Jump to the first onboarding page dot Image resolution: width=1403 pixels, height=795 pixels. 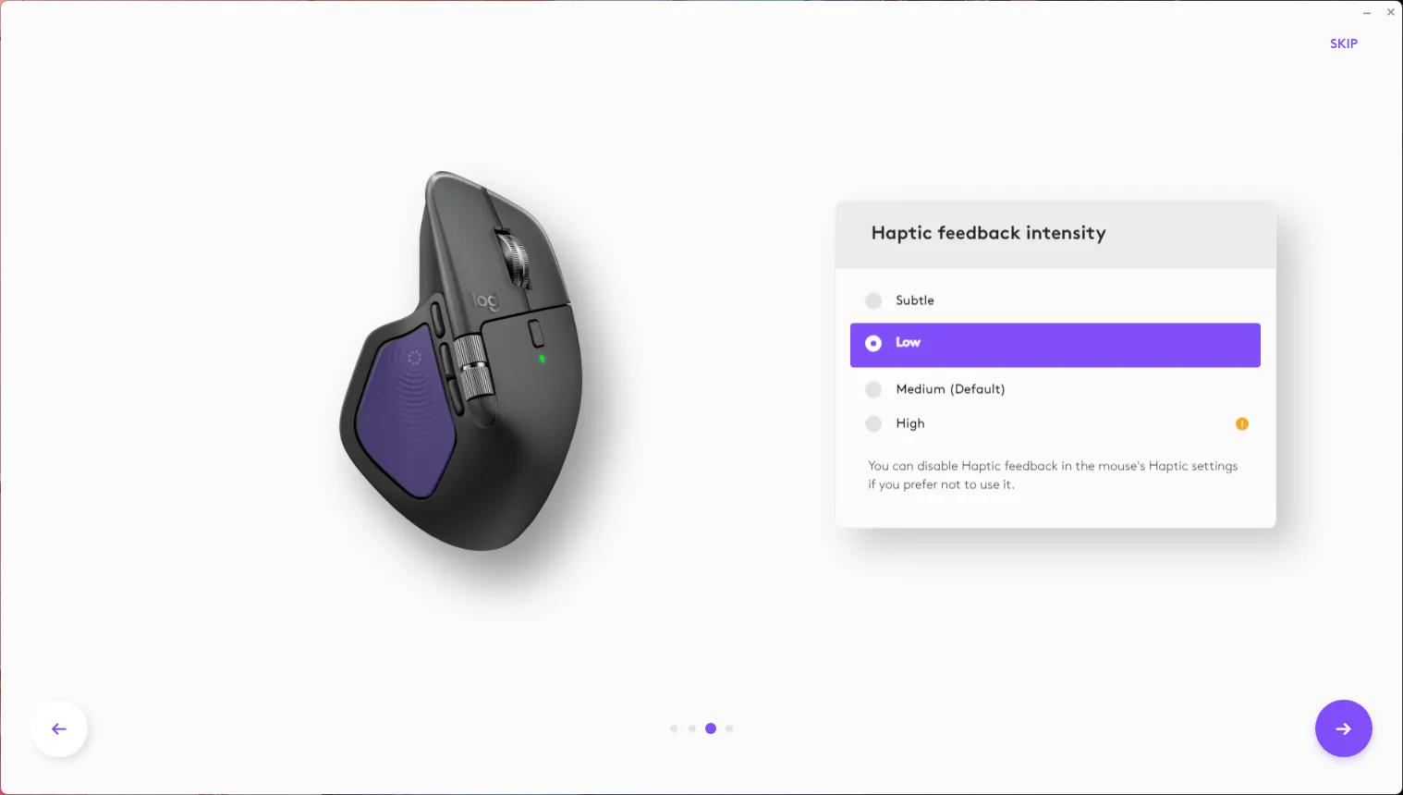pos(674,728)
